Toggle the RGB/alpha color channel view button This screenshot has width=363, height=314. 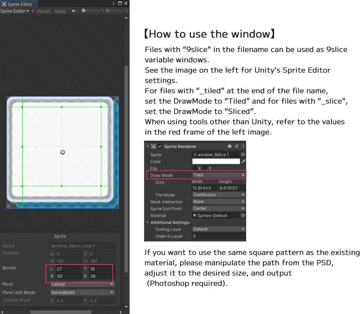[x=73, y=11]
